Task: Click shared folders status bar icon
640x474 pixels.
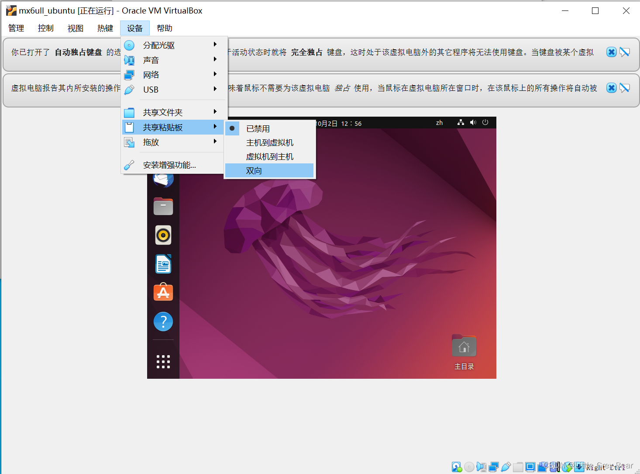Action: (x=518, y=467)
